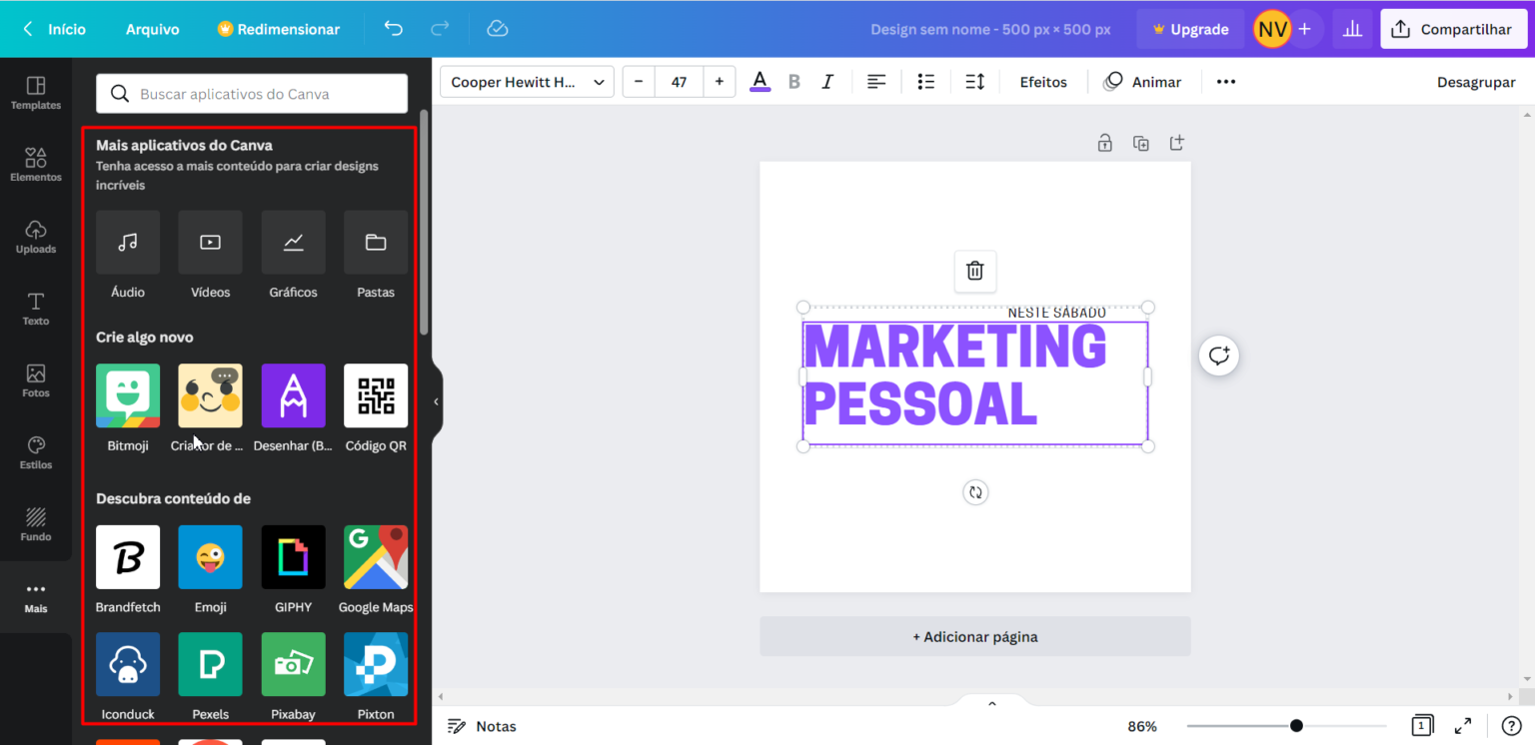Collapse the side panel arrow
Screen dimensions: 1535x745
point(436,401)
